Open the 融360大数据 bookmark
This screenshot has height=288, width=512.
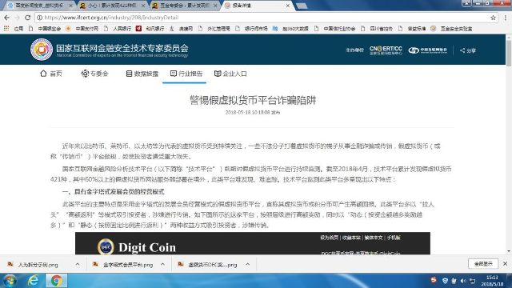point(291,29)
